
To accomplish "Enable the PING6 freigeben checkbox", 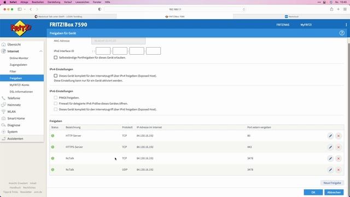I will [56, 97].
